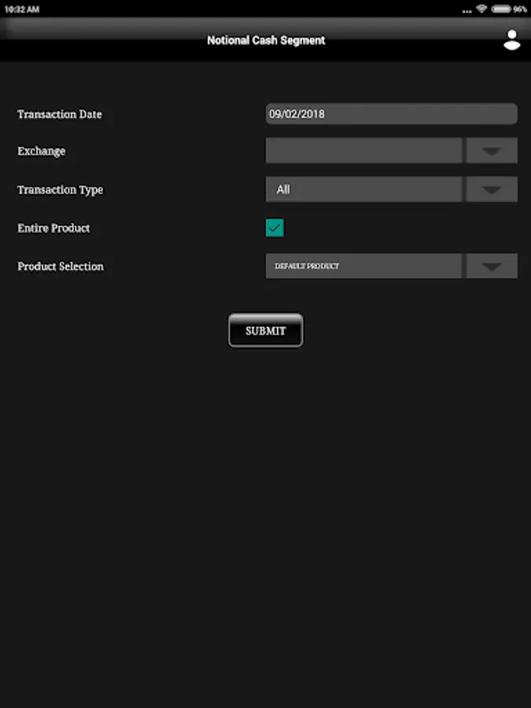
Task: Click the SUBMIT button
Action: [x=266, y=330]
